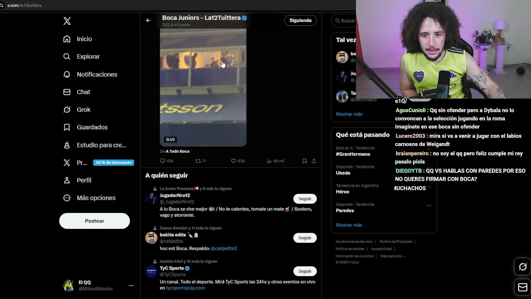Open more options dots on Paredes trend

tap(429, 205)
